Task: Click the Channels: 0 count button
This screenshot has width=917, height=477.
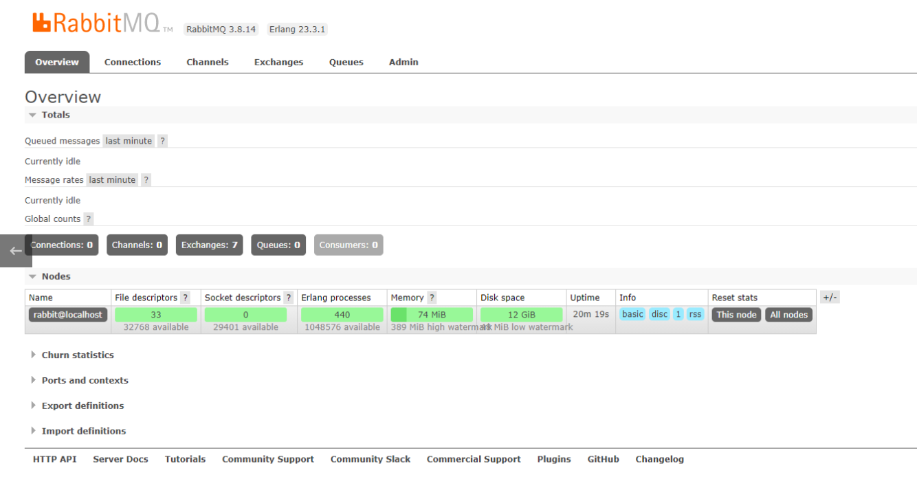Action: tap(137, 245)
